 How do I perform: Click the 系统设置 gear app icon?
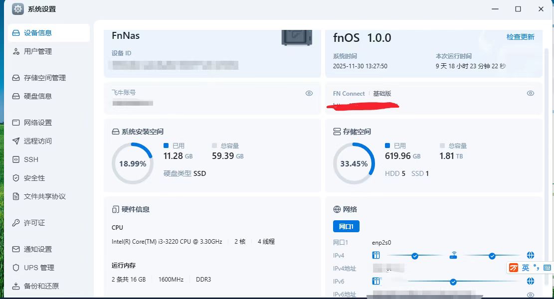coord(17,9)
